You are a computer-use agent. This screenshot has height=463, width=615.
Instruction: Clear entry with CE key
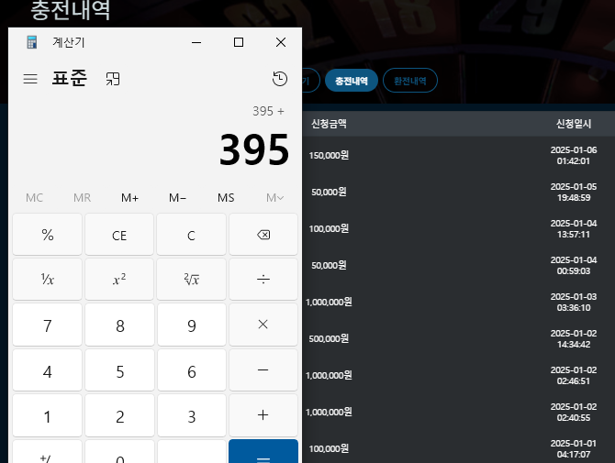(x=119, y=234)
